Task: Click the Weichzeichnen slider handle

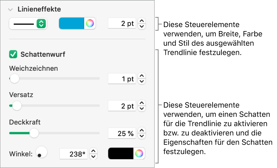Action: [14, 79]
